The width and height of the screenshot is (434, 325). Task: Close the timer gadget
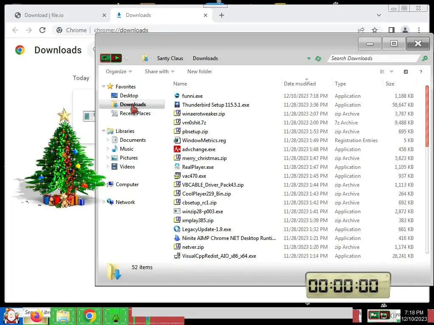[x=387, y=276]
